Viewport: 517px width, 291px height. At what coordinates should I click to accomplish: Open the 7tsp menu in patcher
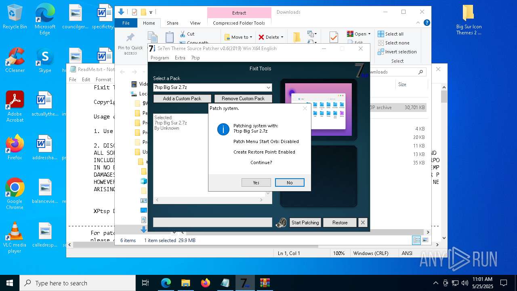tap(195, 58)
